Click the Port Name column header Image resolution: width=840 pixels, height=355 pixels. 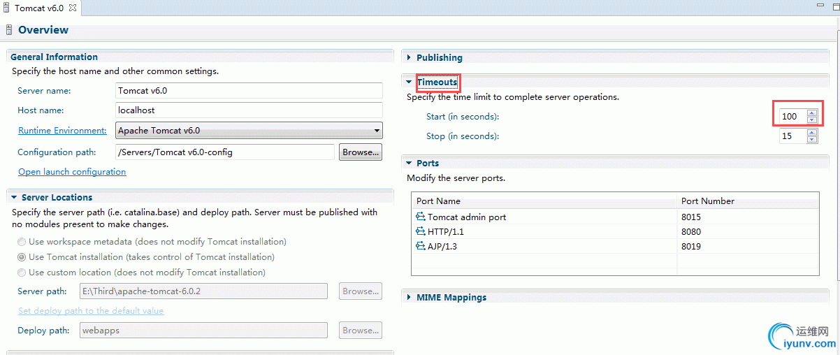point(544,201)
